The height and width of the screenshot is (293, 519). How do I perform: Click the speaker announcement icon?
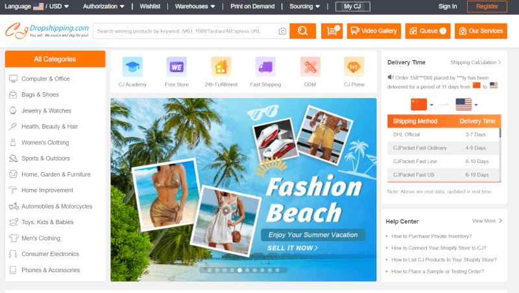click(391, 77)
